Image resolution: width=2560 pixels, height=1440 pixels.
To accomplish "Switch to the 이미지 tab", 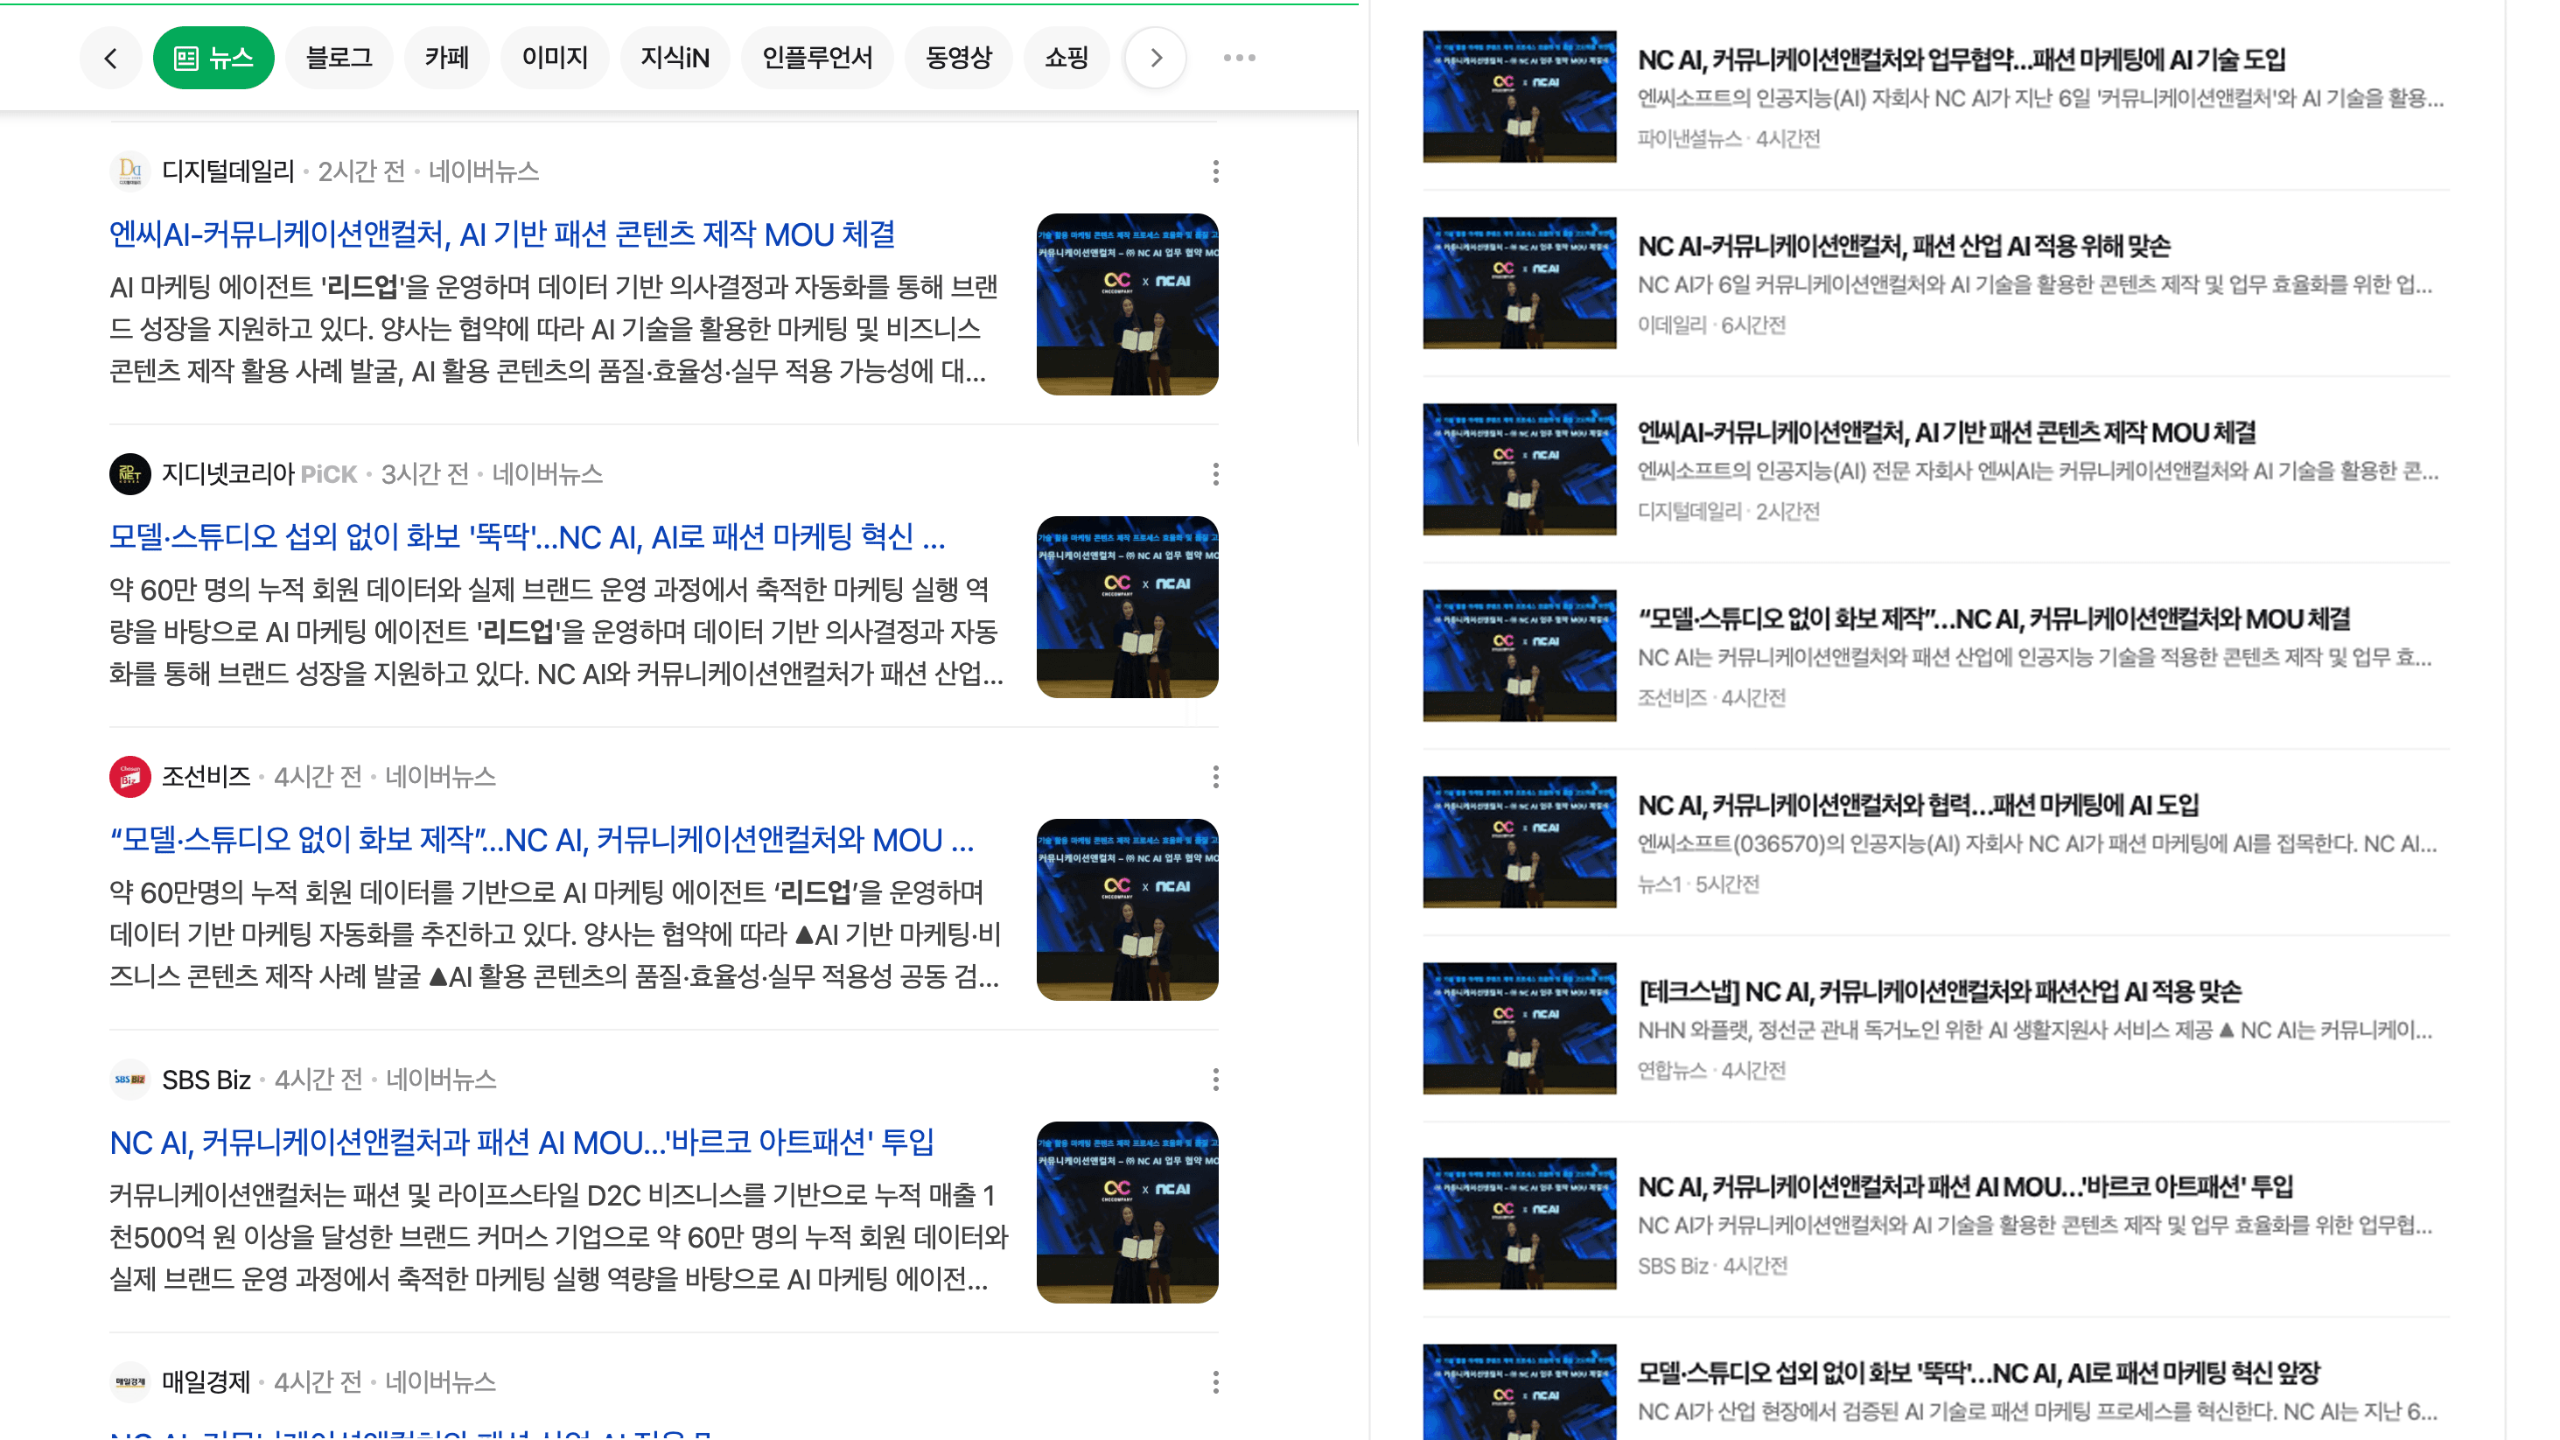I will [x=555, y=58].
